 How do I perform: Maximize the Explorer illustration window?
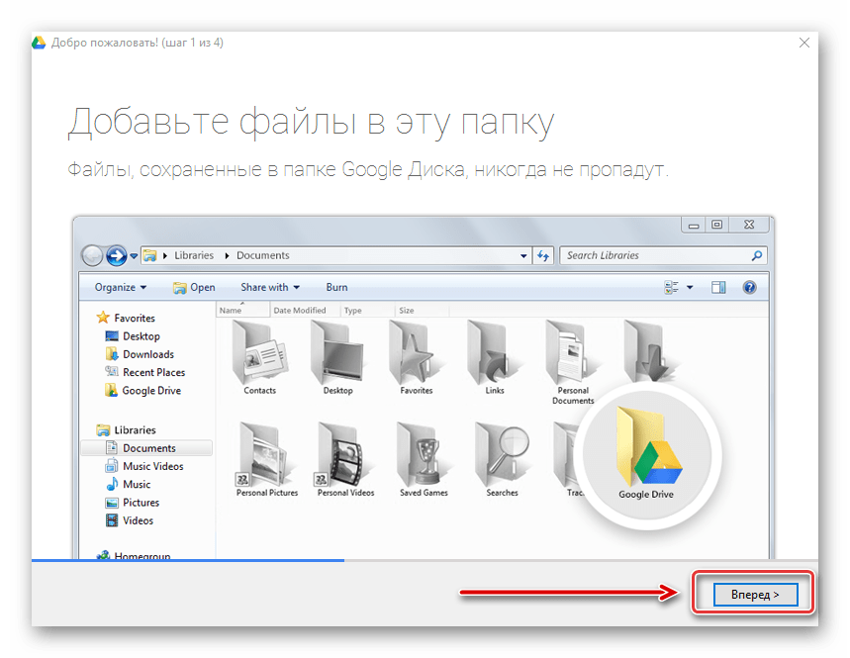tap(716, 225)
